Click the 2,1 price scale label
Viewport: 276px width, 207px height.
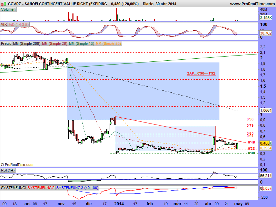(x=263, y=52)
